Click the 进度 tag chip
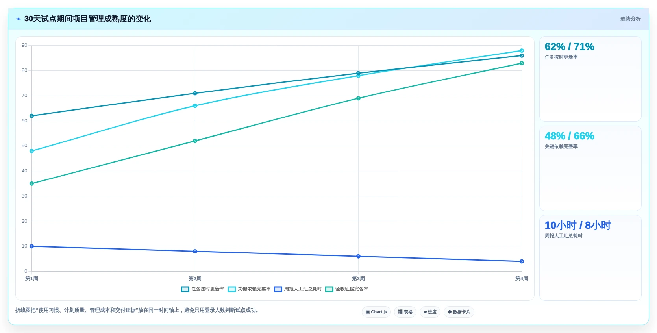This screenshot has width=657, height=333. pyautogui.click(x=430, y=312)
